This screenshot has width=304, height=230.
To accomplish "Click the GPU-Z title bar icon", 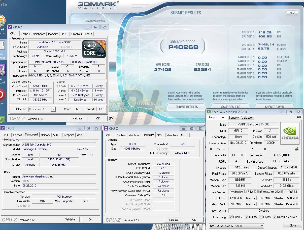I will tap(209, 112).
